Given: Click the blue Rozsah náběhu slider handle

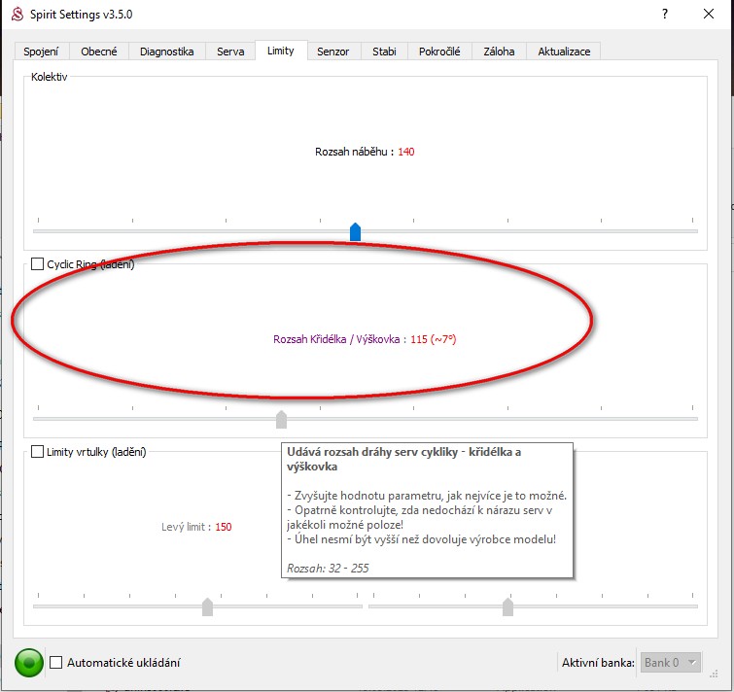Looking at the screenshot, I should pyautogui.click(x=356, y=231).
